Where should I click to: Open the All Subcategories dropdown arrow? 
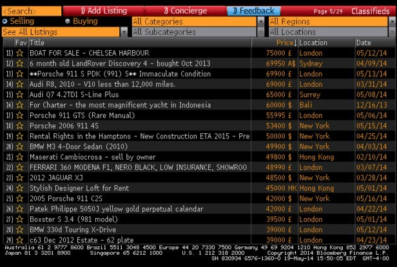pyautogui.click(x=261, y=32)
